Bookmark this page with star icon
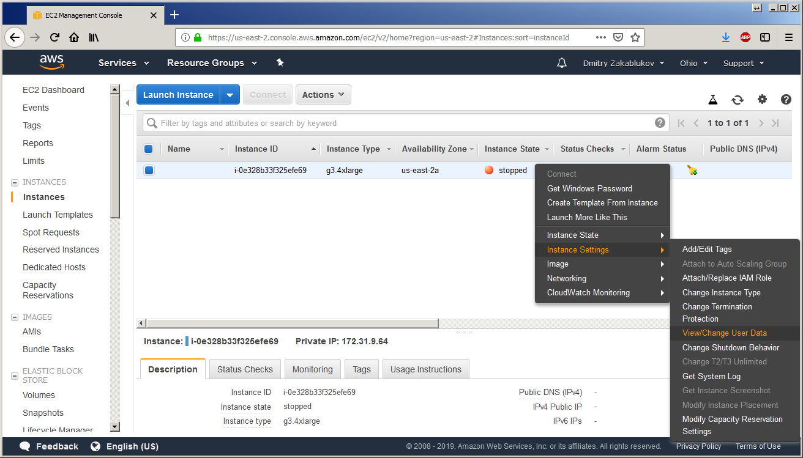The height and width of the screenshot is (458, 803). pyautogui.click(x=635, y=37)
